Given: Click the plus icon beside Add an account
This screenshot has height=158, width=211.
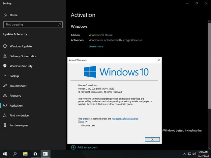Looking at the screenshot, I should pyautogui.click(x=73, y=147).
